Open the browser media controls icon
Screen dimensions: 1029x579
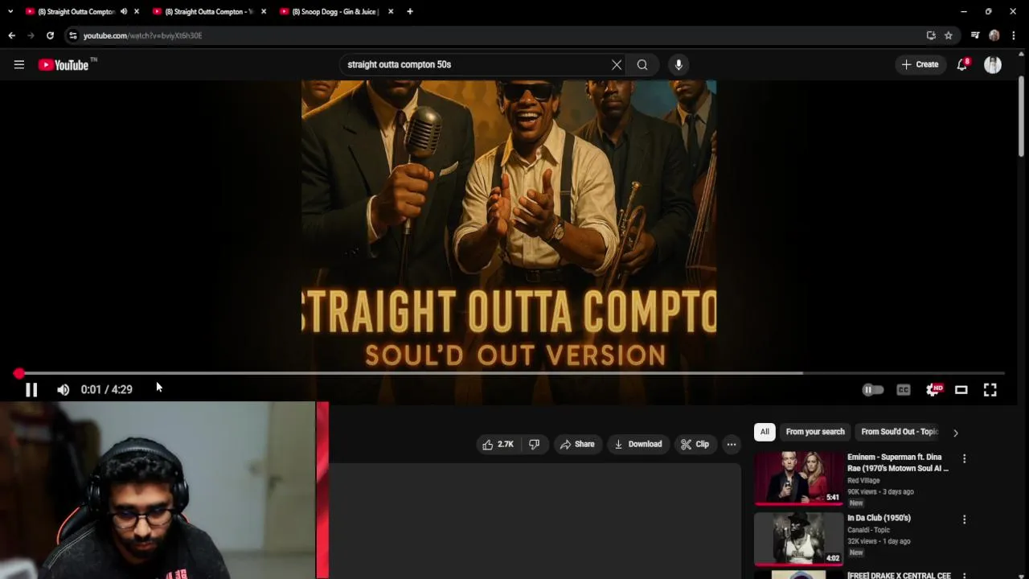975,35
